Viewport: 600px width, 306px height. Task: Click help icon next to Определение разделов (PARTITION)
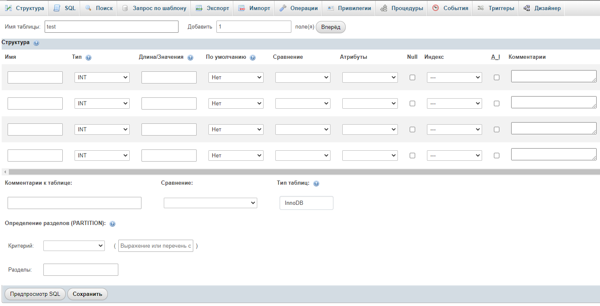point(112,224)
